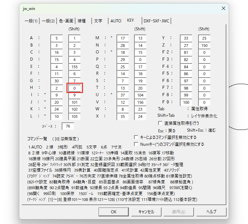The width and height of the screenshot is (248, 224).
Task: Click the スペース key field showing 76
Action: (68, 126)
